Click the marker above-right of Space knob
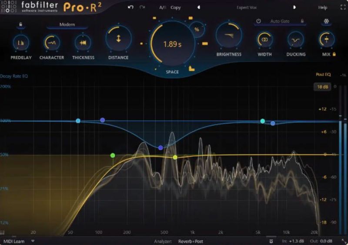 click(x=191, y=18)
